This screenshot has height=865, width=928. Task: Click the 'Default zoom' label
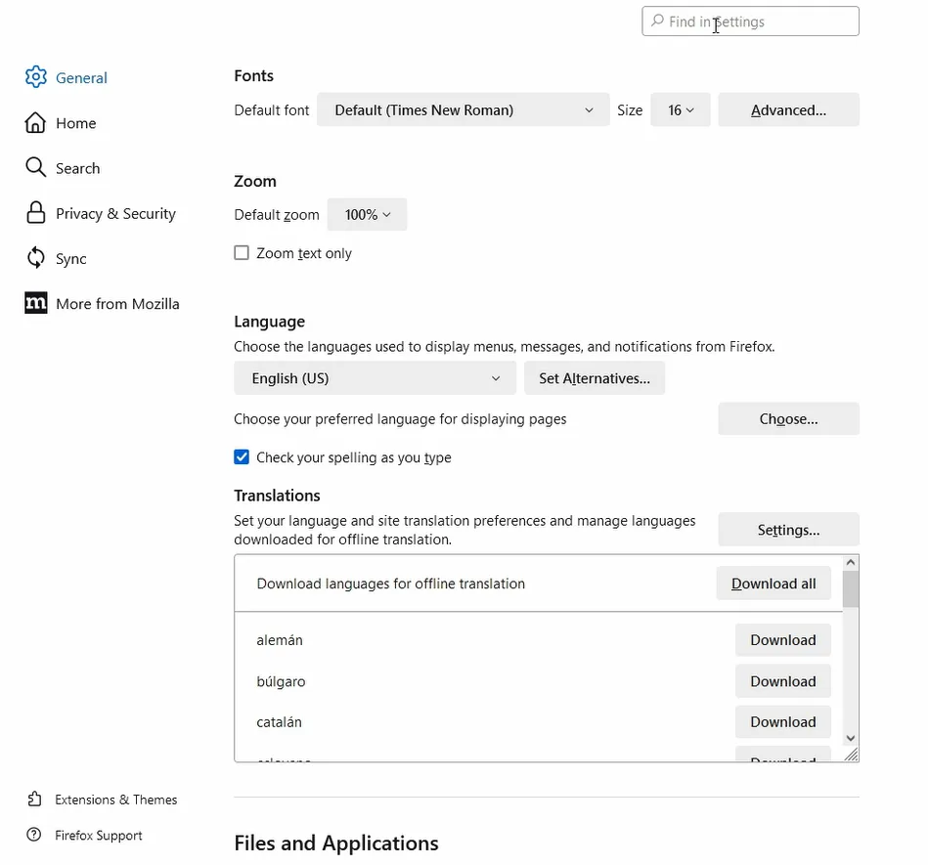pos(277,215)
